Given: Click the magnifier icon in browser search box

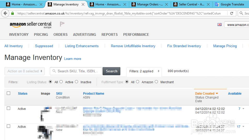Looking at the screenshot, I should coord(241,13).
